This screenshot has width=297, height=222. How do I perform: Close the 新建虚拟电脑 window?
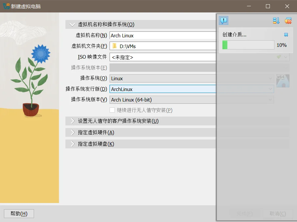tap(287, 6)
